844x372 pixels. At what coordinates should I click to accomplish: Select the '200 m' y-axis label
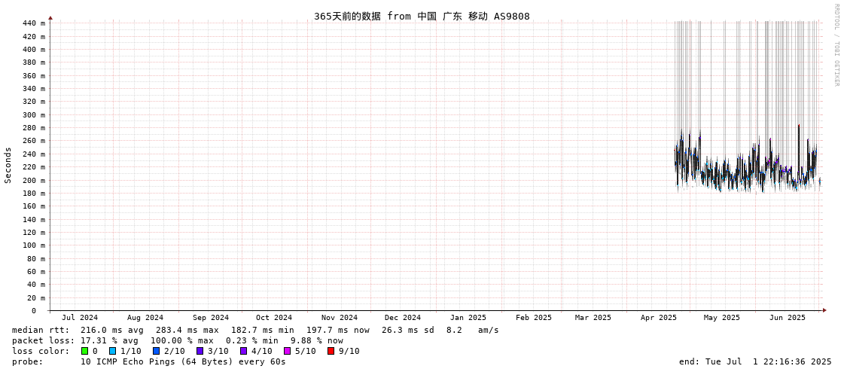(x=34, y=180)
